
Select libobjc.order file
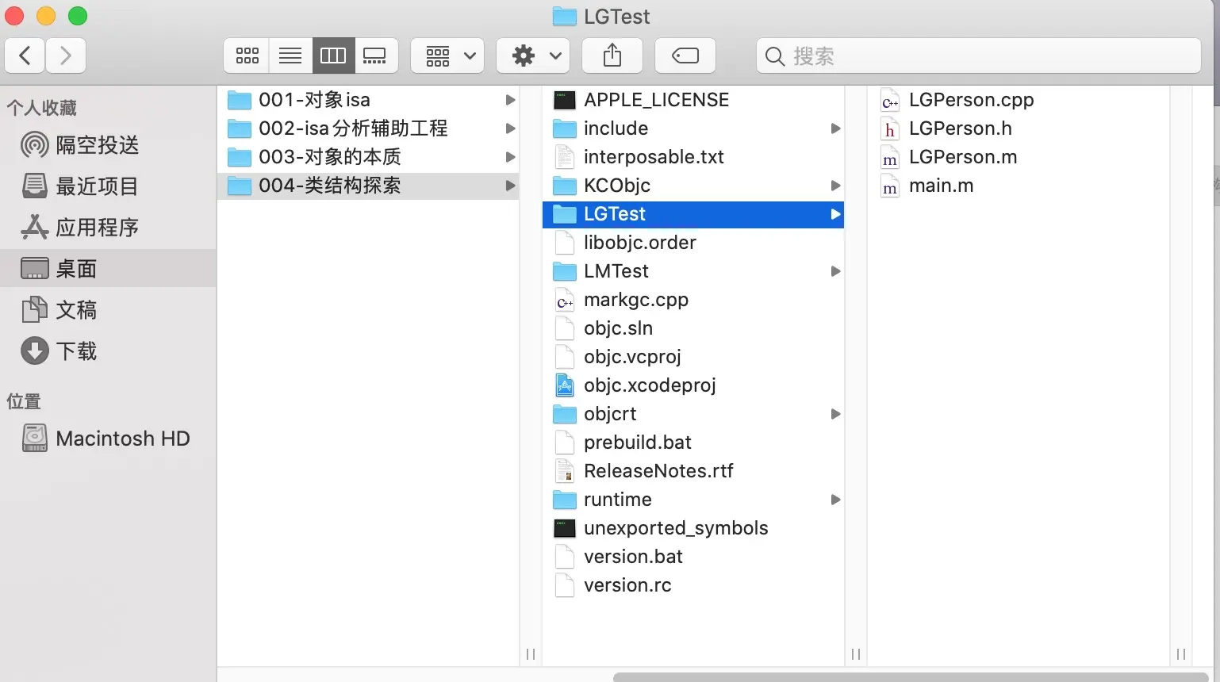693,243
